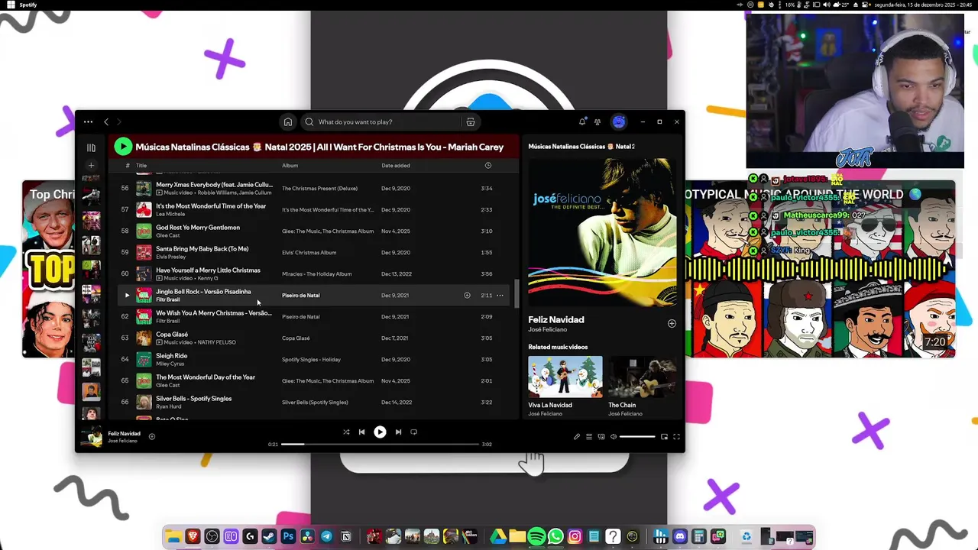Open the miniplayer icon

point(664,437)
